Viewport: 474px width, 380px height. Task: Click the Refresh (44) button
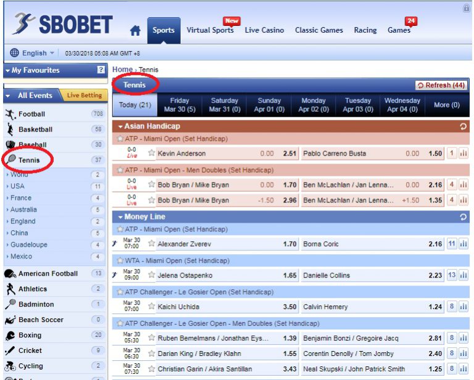(x=442, y=86)
